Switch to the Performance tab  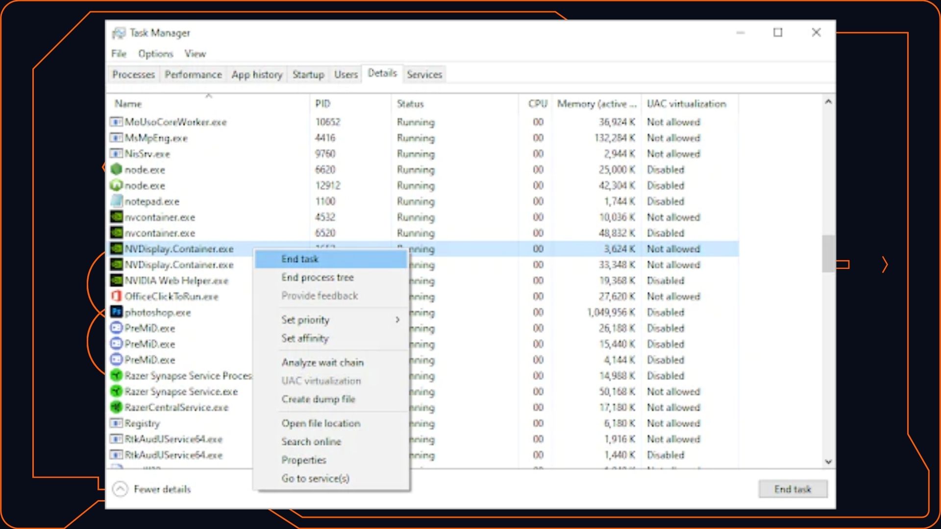click(193, 74)
